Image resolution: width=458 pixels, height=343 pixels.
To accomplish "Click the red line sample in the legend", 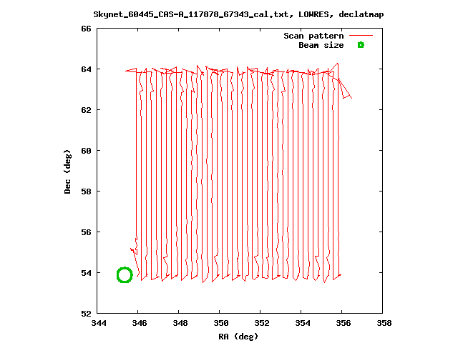I will pyautogui.click(x=361, y=35).
